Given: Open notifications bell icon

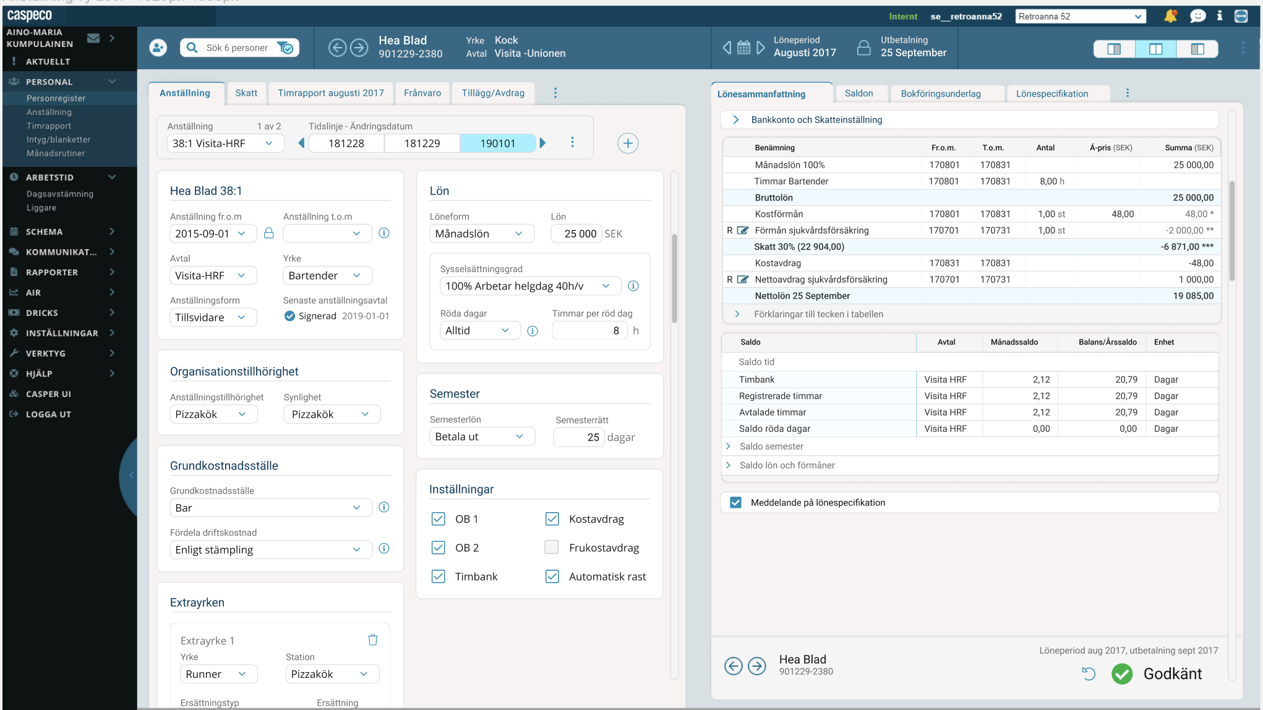Looking at the screenshot, I should click(1170, 16).
